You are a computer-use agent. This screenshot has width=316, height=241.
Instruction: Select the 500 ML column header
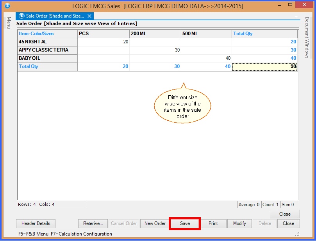coord(206,34)
